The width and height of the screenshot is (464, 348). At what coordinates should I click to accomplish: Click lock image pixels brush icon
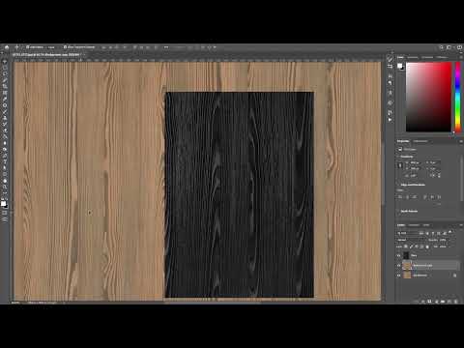(x=411, y=246)
